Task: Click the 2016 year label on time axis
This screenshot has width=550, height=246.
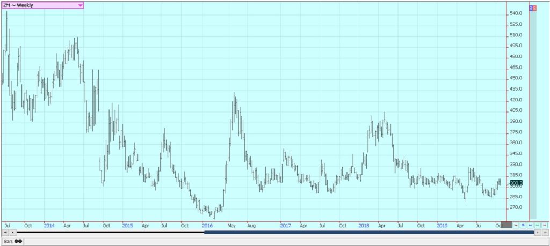Action: click(x=207, y=226)
